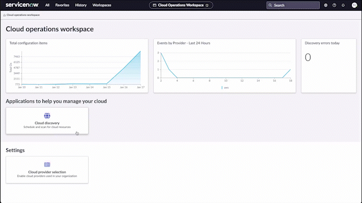Click the Total configuration items chart

(77, 66)
